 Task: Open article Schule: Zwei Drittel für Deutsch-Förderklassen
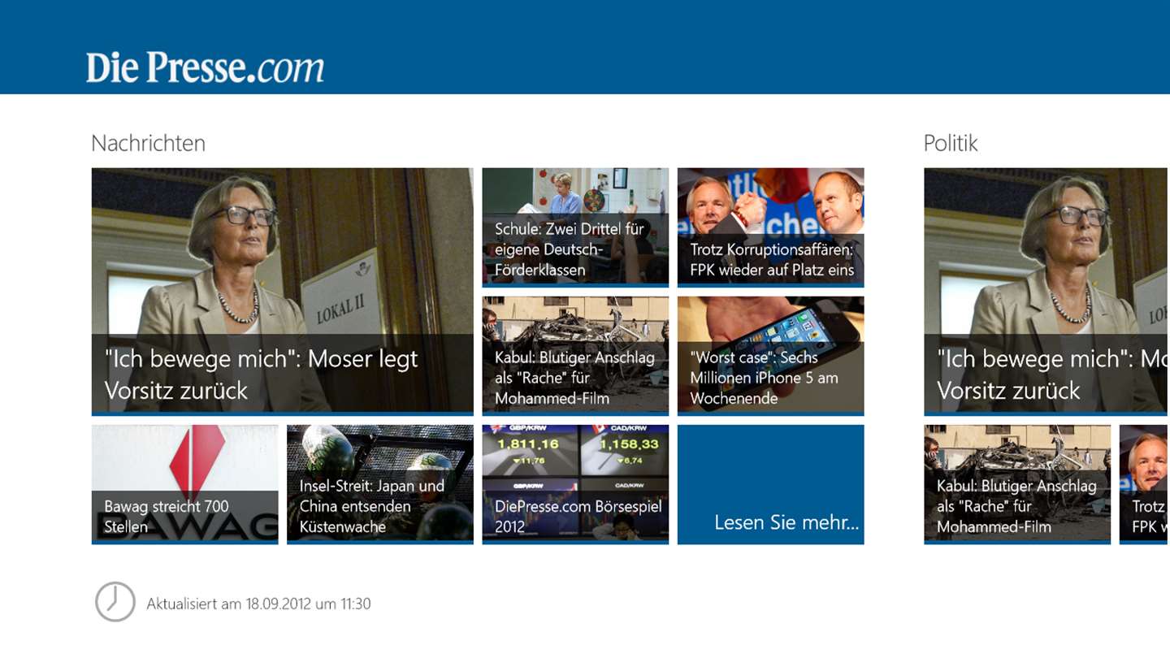click(575, 227)
